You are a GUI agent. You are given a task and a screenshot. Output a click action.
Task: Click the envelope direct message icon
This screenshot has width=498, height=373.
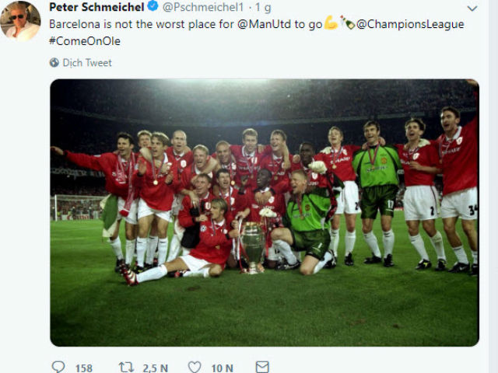(262, 367)
